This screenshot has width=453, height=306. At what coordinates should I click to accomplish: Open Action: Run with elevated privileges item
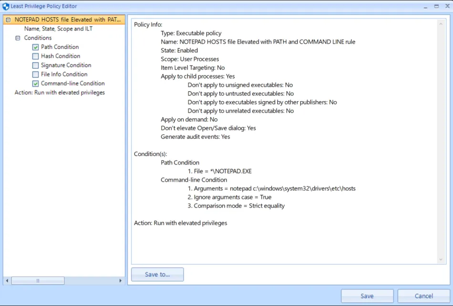60,93
